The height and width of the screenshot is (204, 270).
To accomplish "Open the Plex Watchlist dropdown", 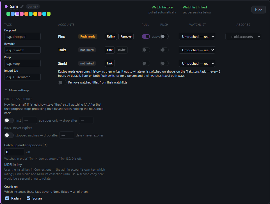I will click(197, 36).
